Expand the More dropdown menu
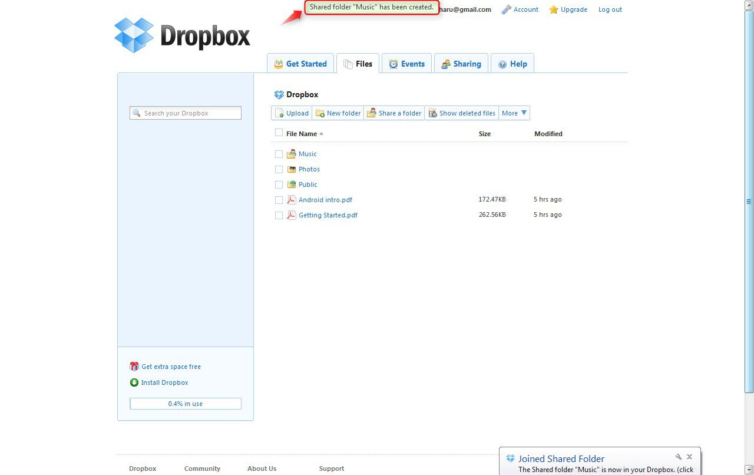754x475 pixels. coord(514,113)
